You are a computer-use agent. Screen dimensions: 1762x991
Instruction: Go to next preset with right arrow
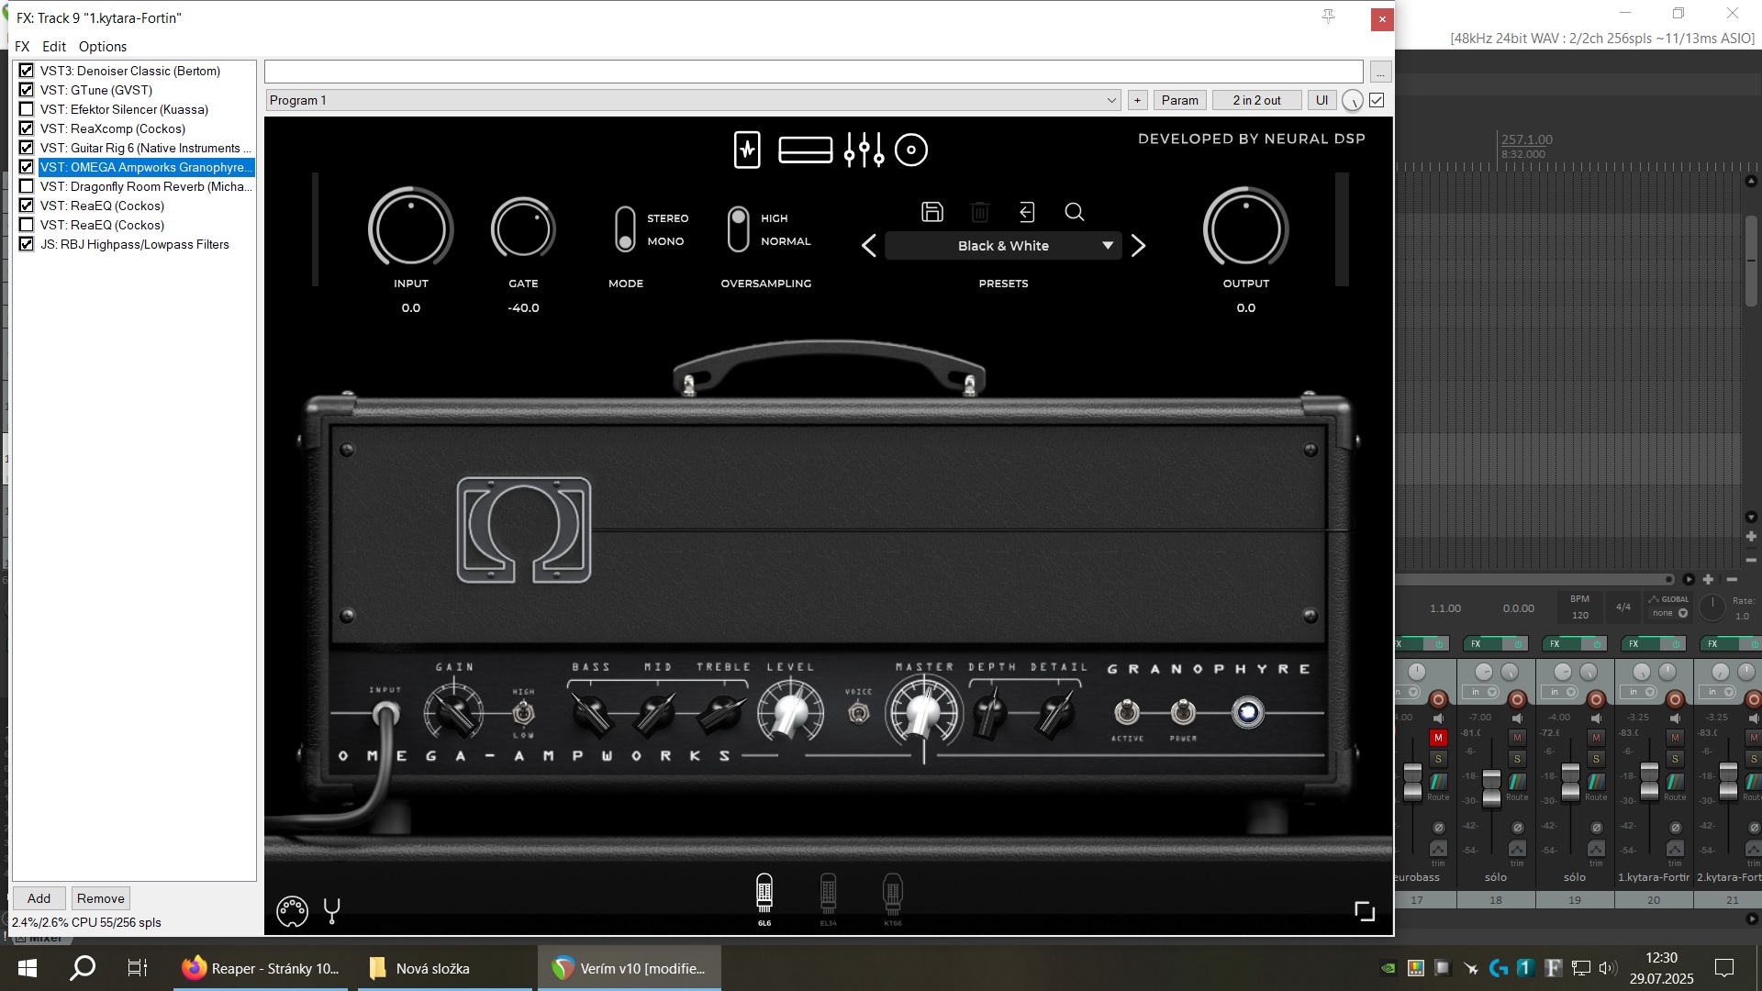click(1139, 246)
